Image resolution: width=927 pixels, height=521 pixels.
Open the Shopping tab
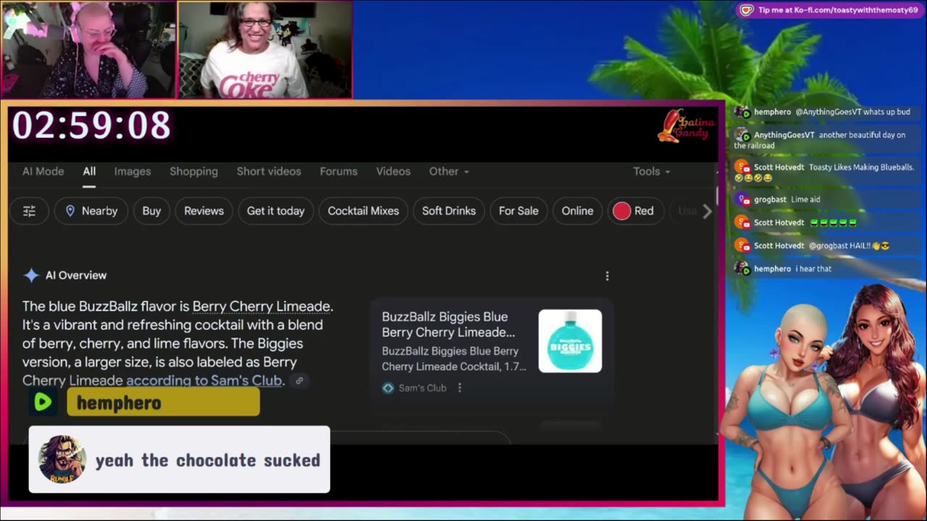[x=193, y=171]
